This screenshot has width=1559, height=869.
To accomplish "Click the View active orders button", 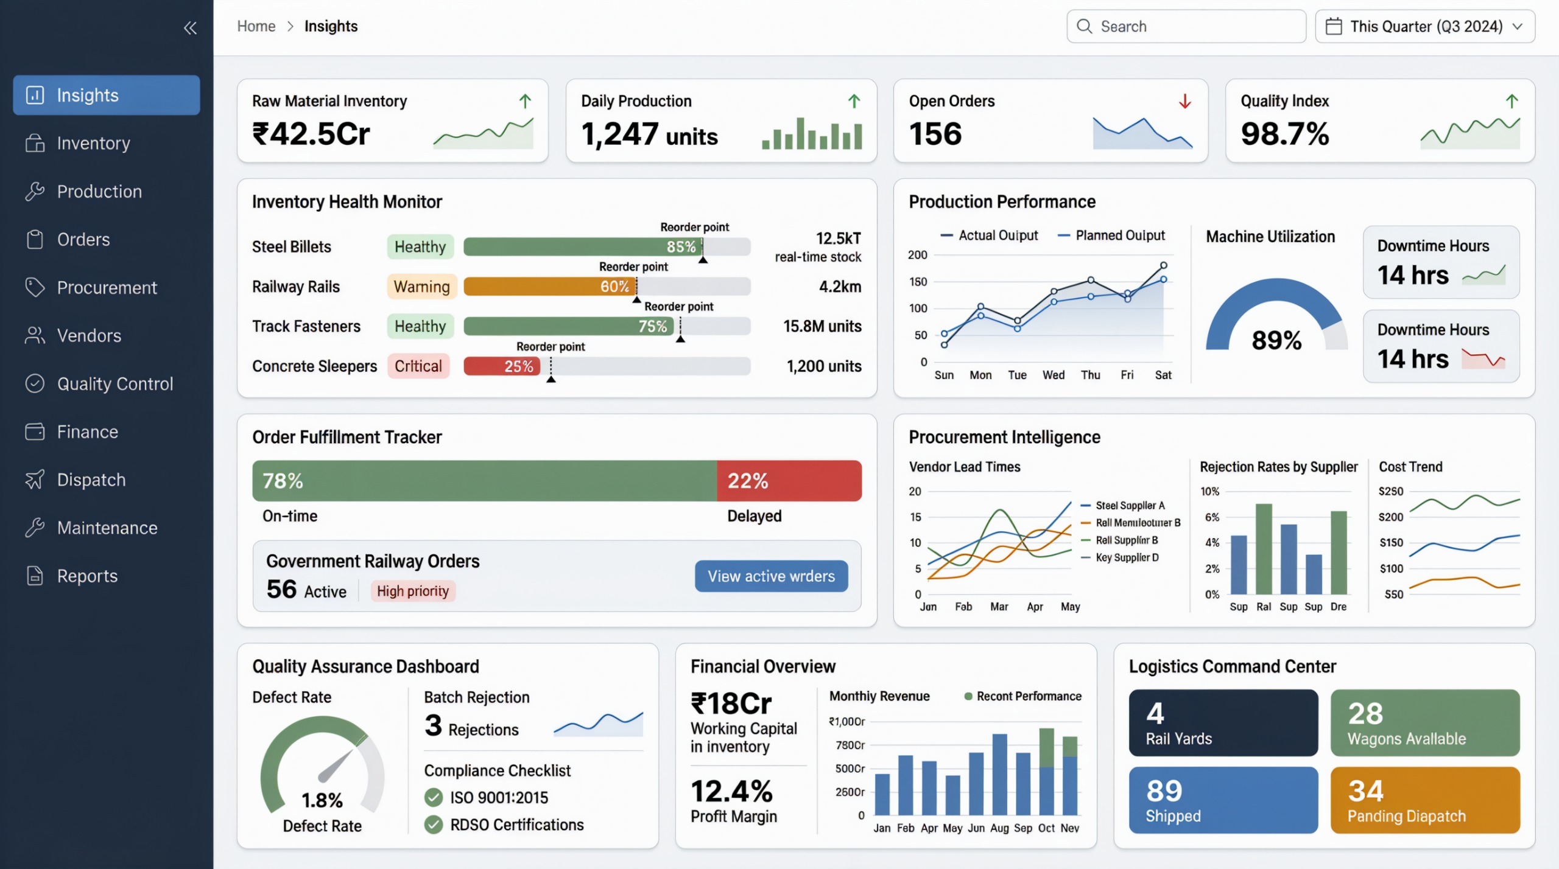I will (771, 576).
